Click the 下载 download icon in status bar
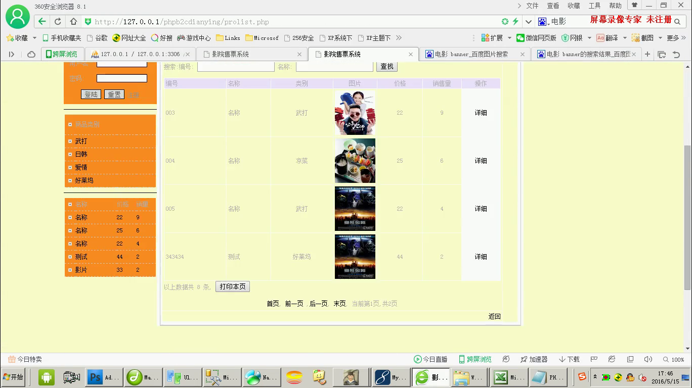Viewport: 692px width, 388px height. click(569, 359)
